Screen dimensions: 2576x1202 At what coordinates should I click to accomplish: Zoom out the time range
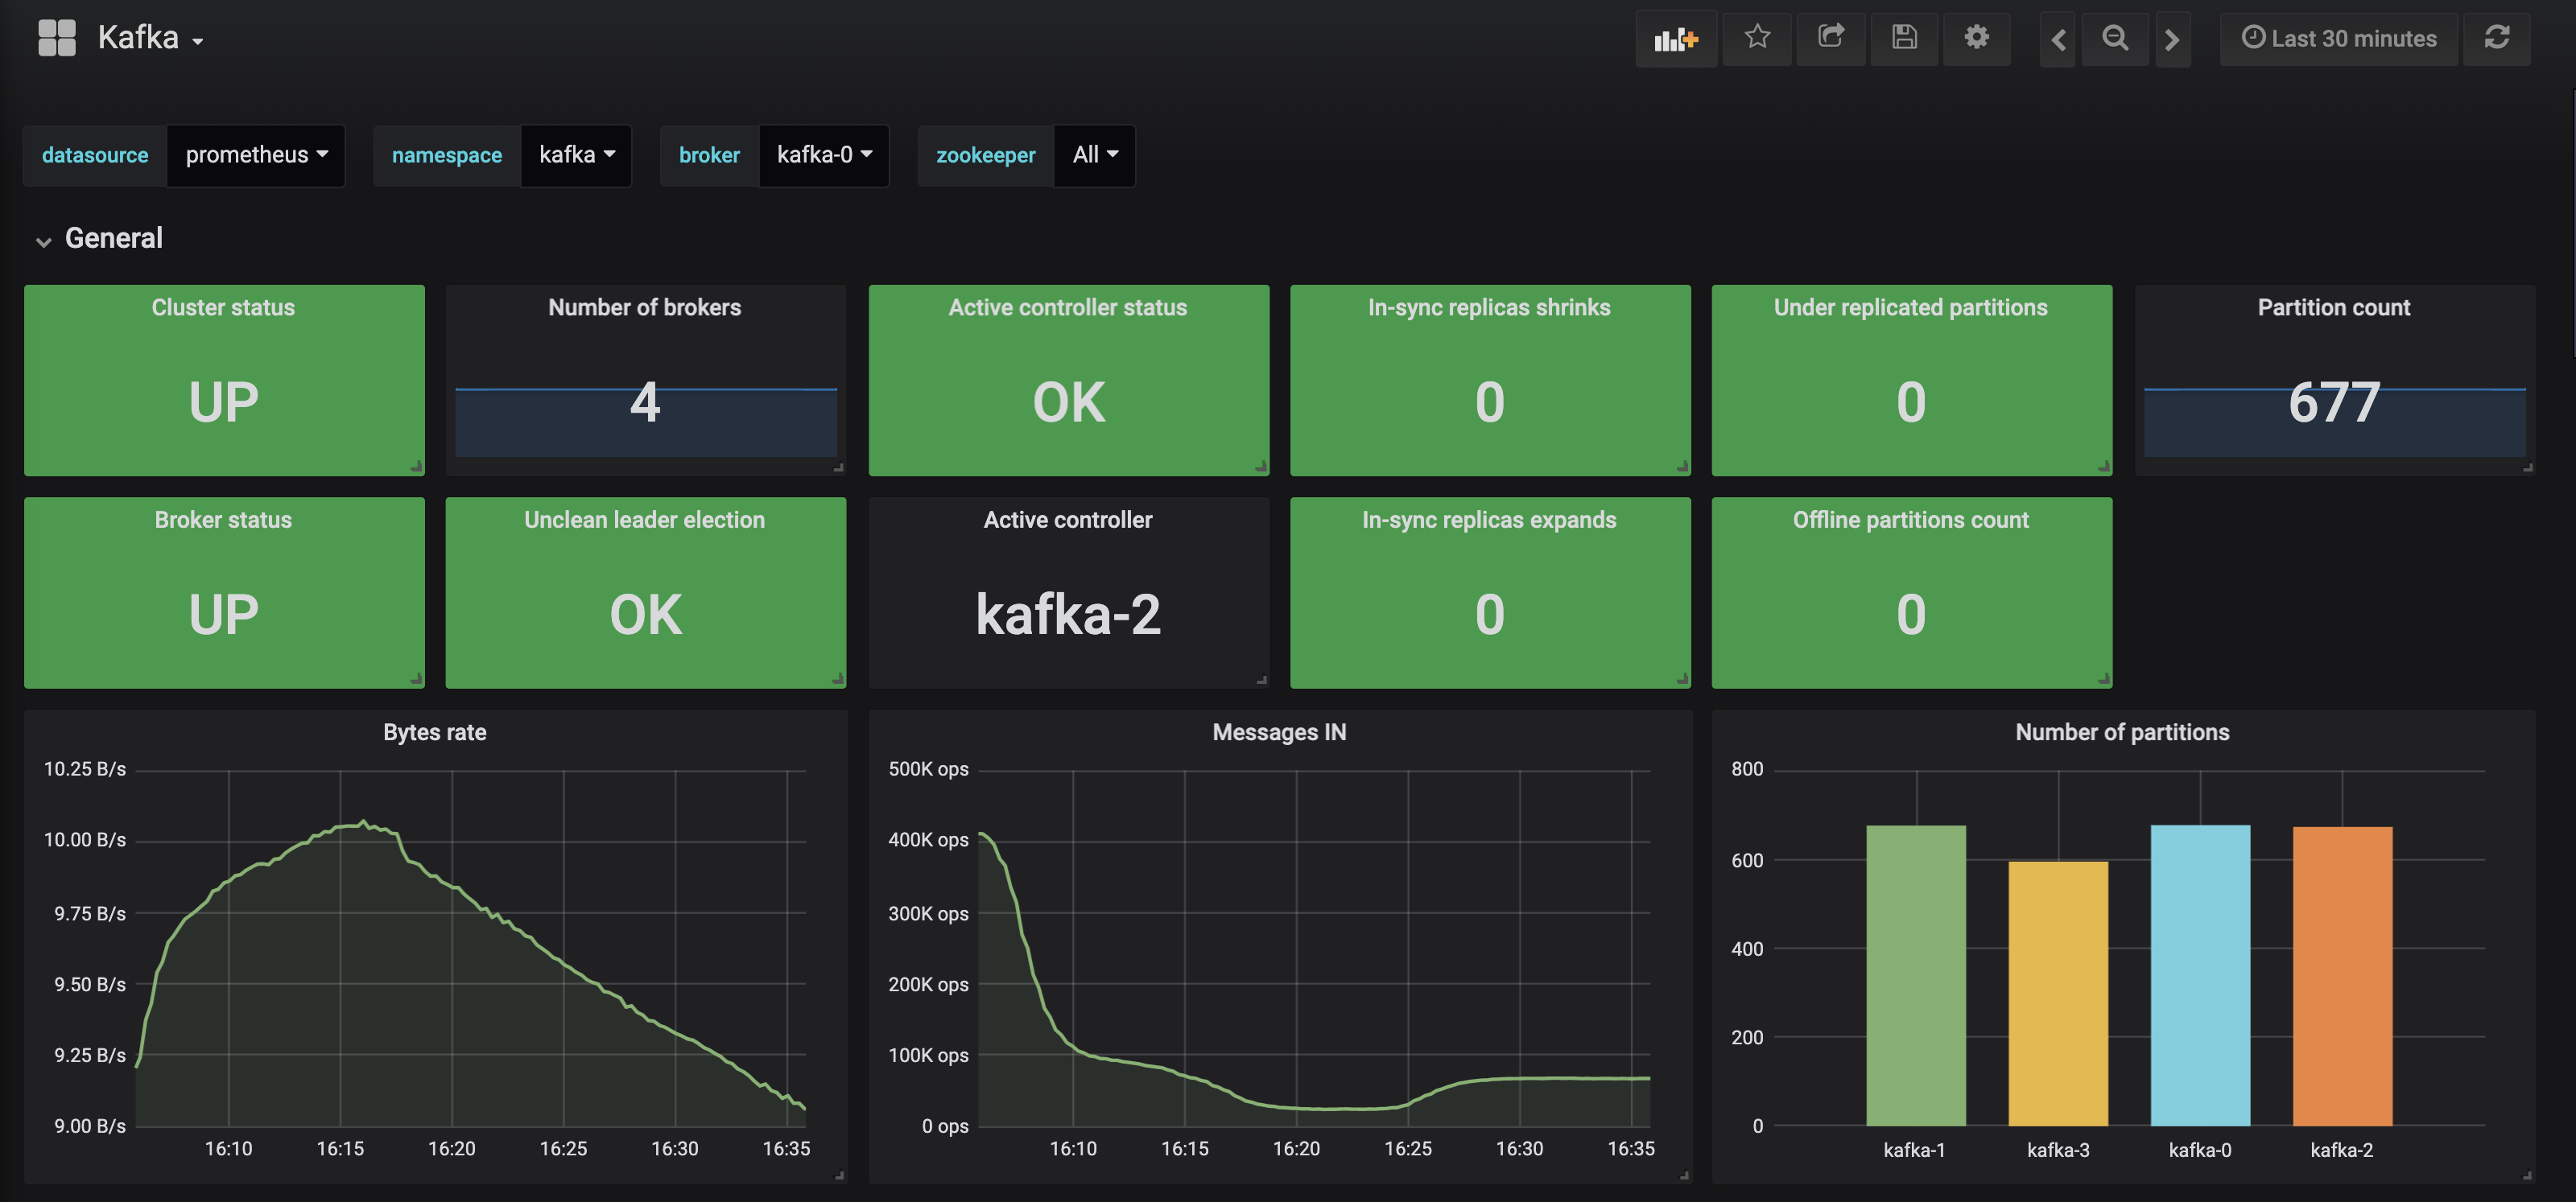(2114, 39)
